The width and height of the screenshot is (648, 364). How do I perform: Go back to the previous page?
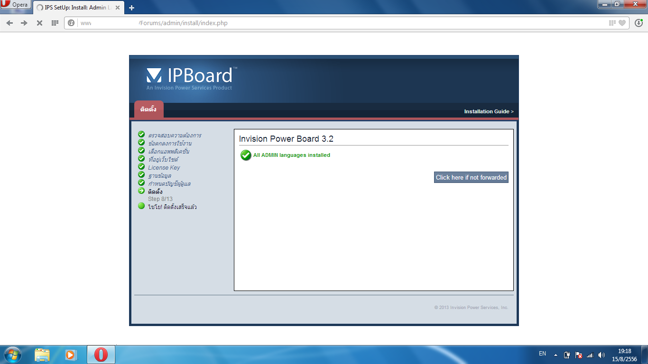point(9,23)
